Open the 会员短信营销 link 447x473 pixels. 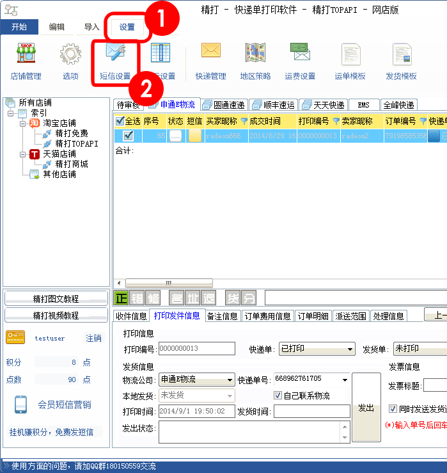coord(65,405)
